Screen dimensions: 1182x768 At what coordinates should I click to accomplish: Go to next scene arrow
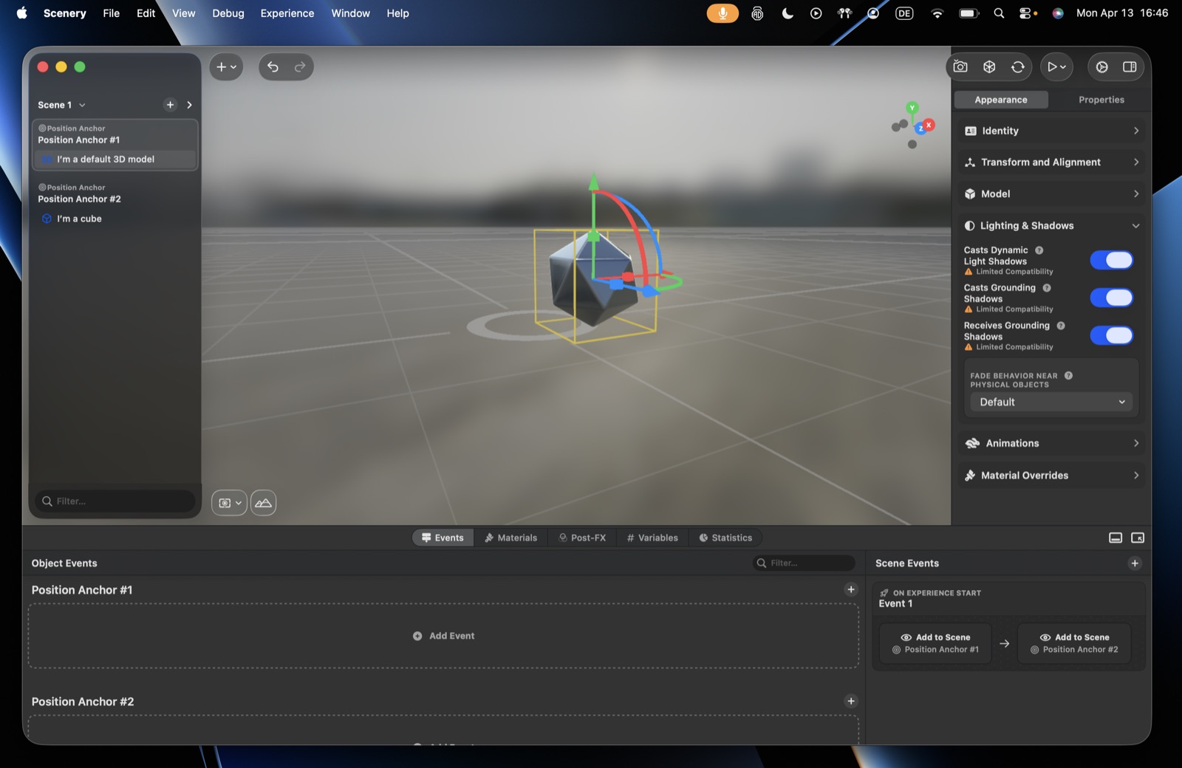189,105
